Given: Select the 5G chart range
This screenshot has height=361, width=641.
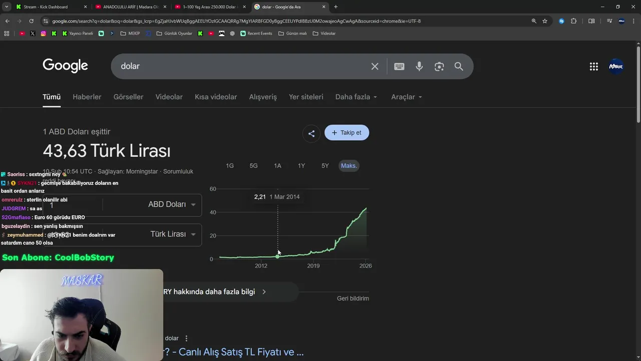Looking at the screenshot, I should pyautogui.click(x=254, y=165).
